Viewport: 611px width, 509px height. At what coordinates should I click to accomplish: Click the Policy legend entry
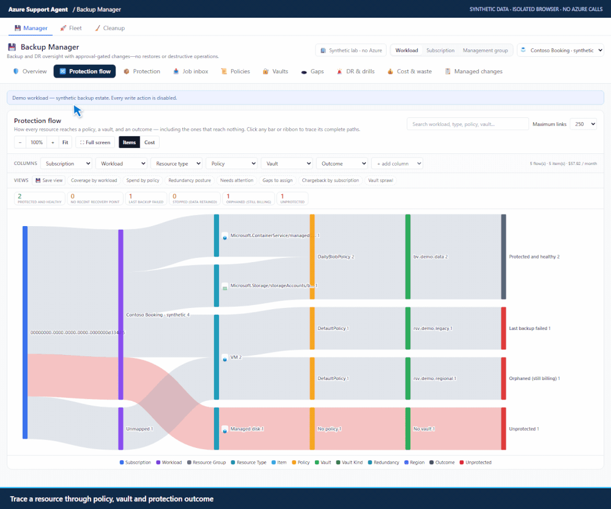300,463
